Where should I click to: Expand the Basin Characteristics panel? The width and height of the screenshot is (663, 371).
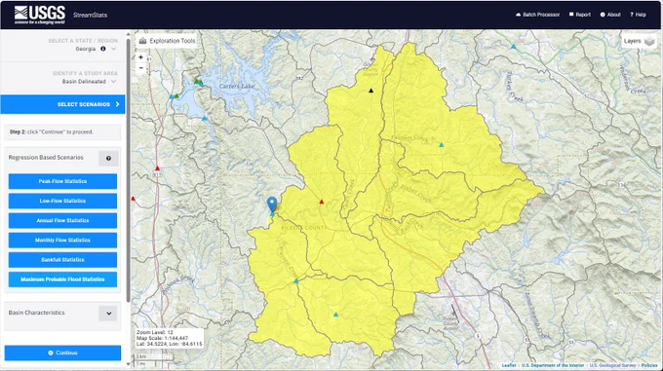point(108,314)
